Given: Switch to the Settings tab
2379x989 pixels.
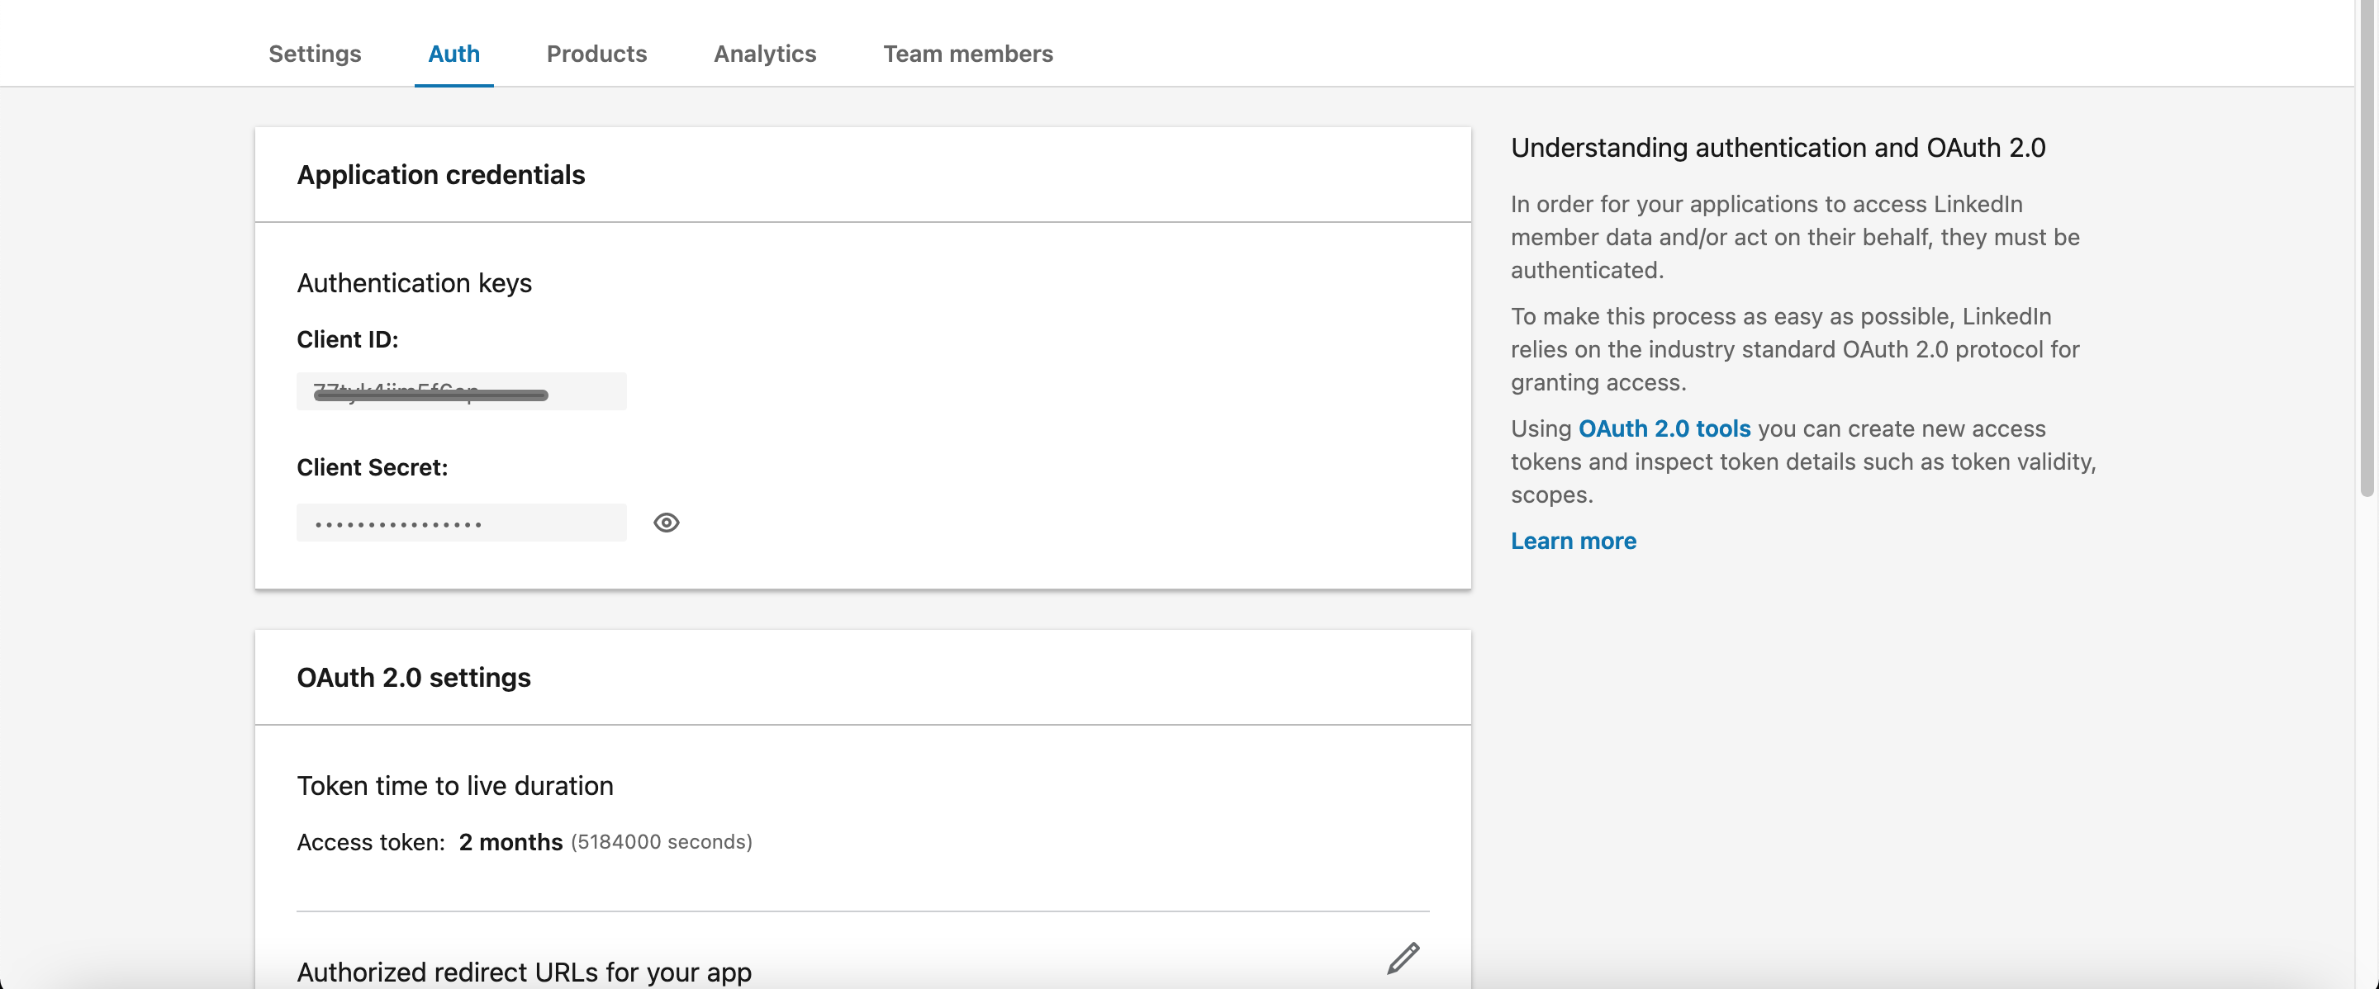Looking at the screenshot, I should [315, 54].
